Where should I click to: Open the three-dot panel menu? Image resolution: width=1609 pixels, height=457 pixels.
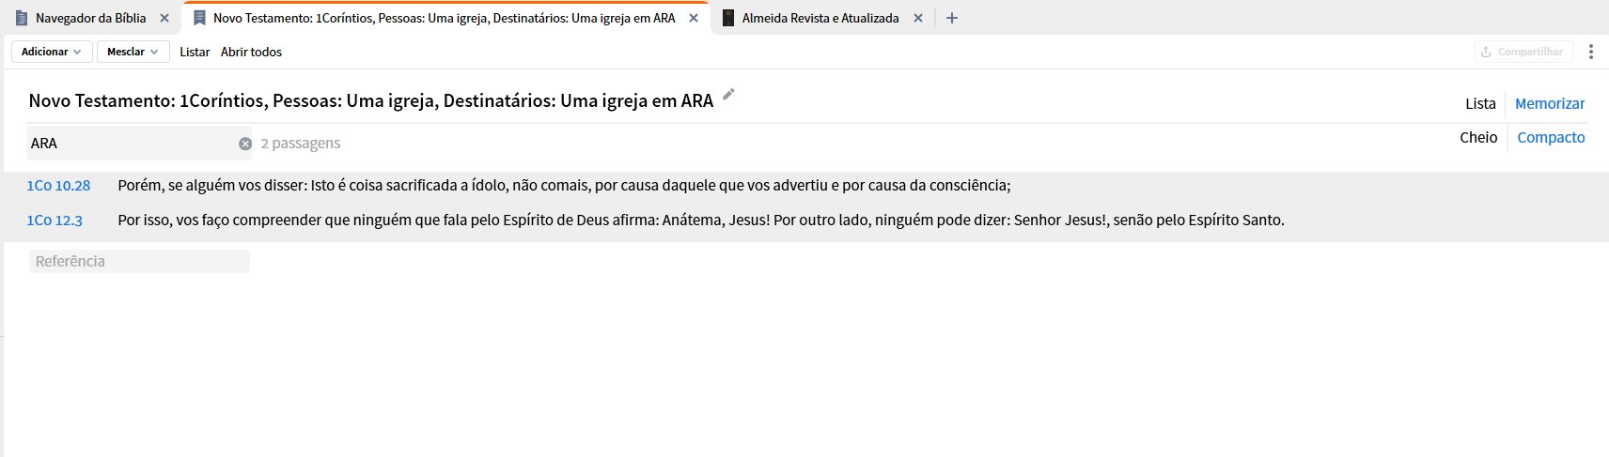1590,52
